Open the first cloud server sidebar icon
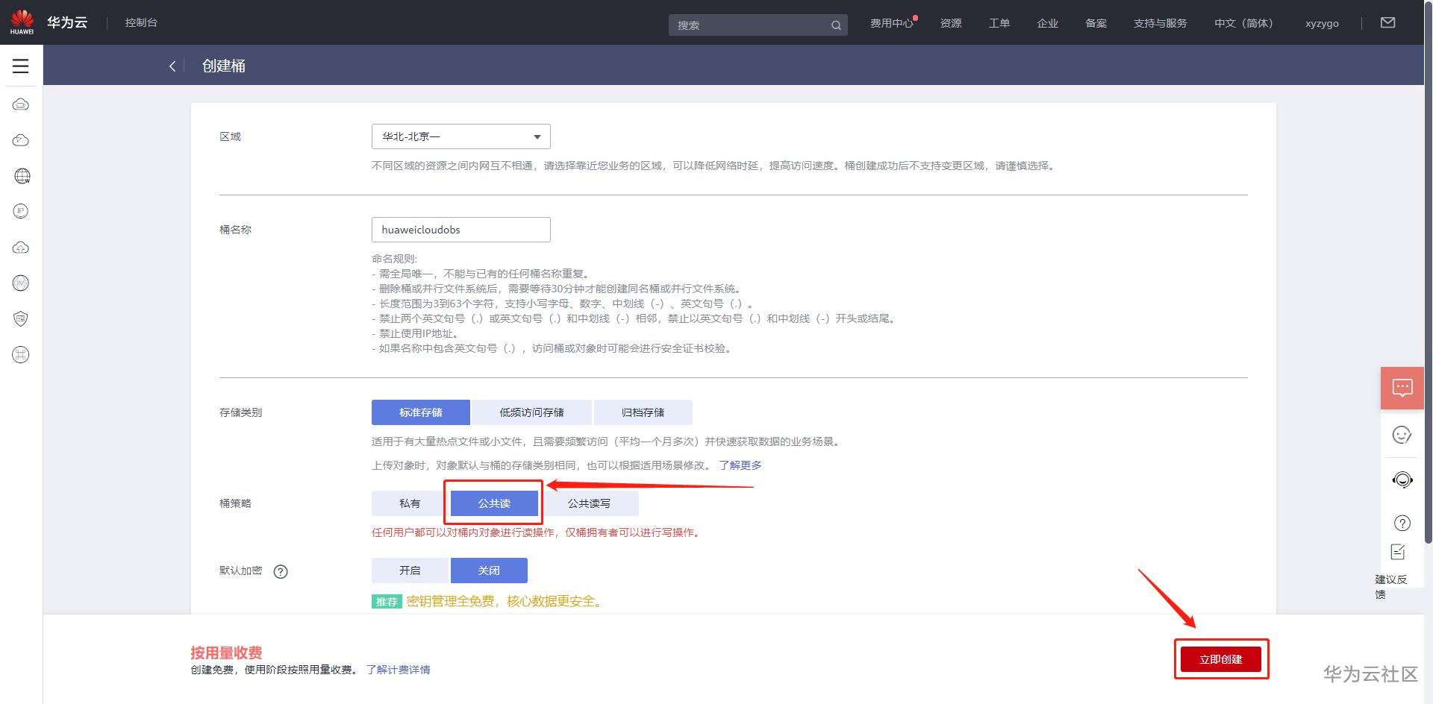The width and height of the screenshot is (1433, 704). click(x=21, y=104)
